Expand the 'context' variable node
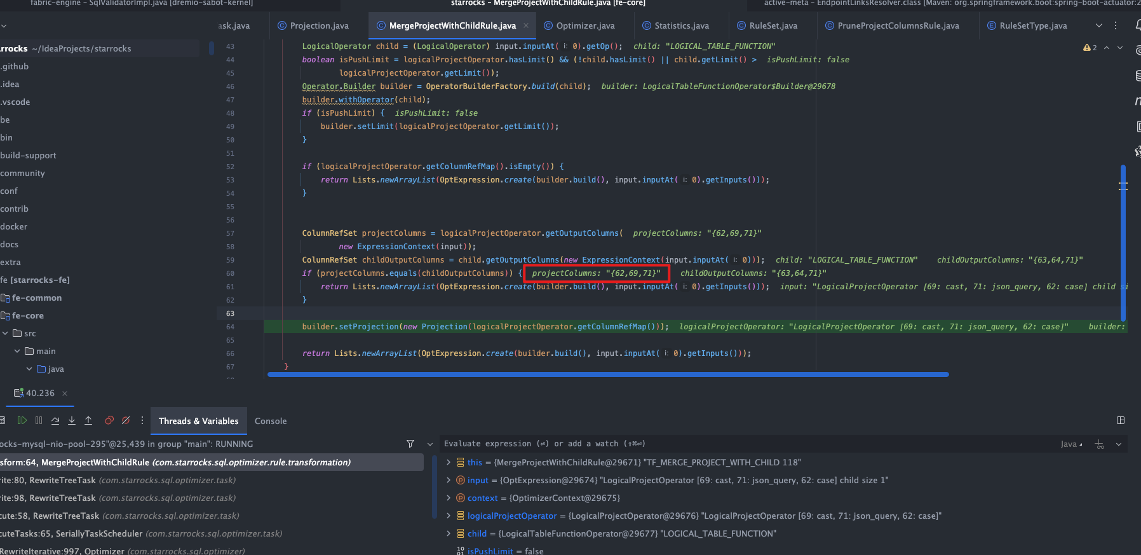 (449, 498)
